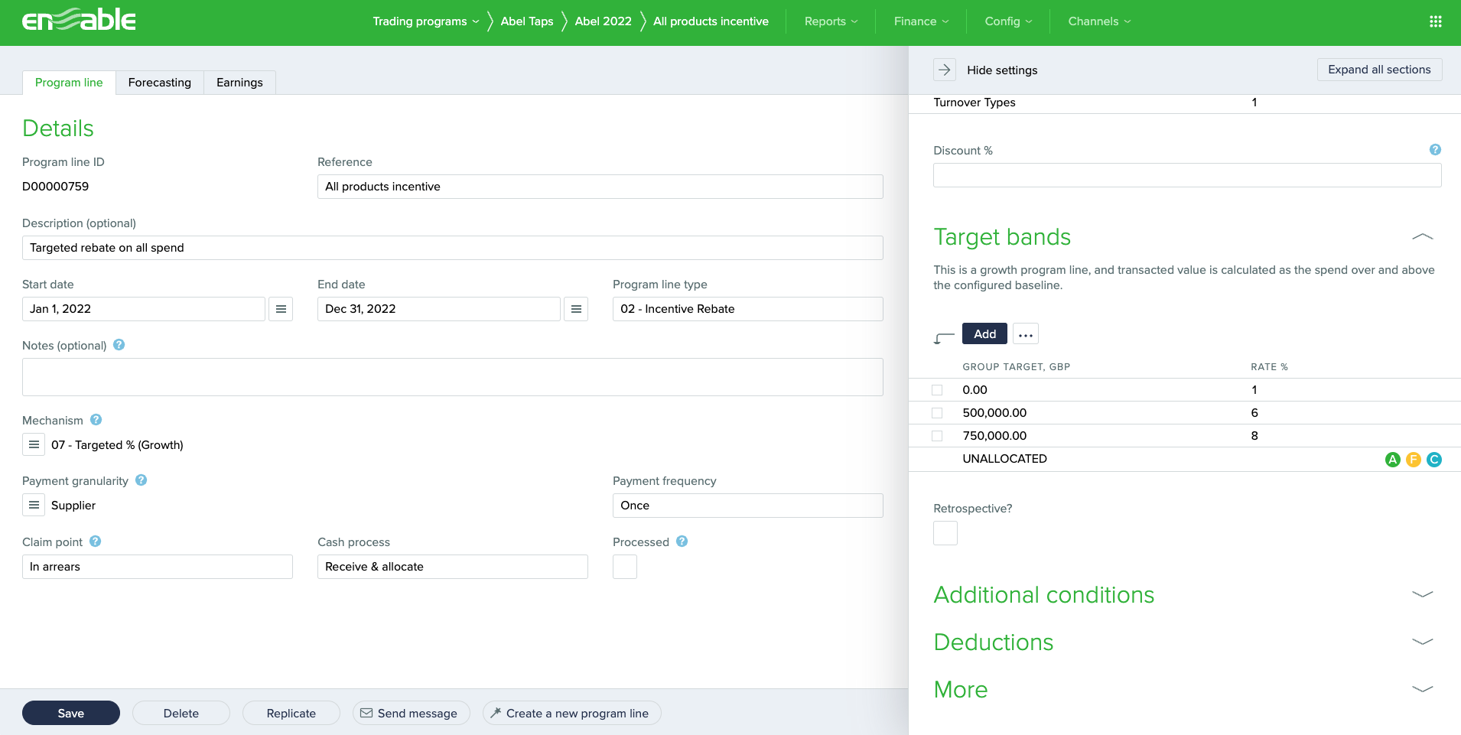
Task: Expand the Deductions section
Action: 1423,642
